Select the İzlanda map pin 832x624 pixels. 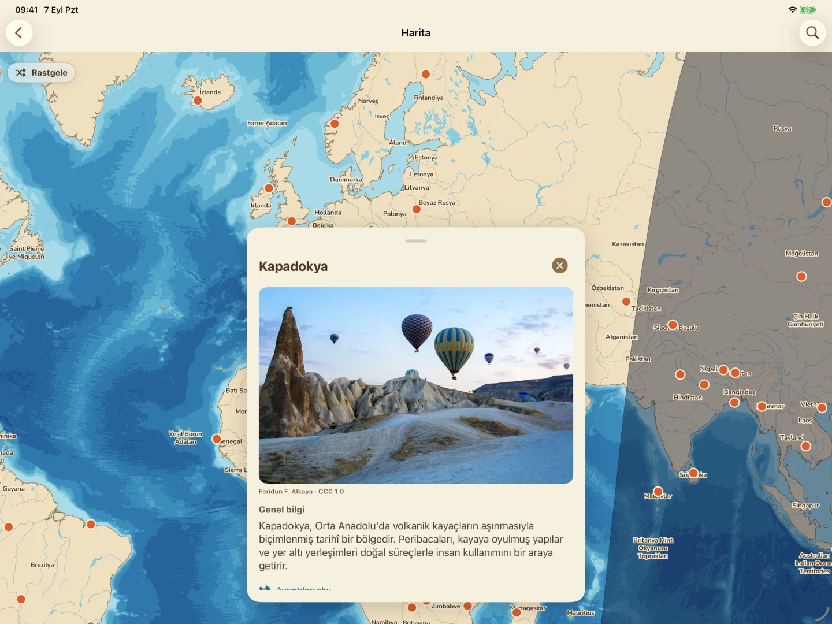(198, 101)
